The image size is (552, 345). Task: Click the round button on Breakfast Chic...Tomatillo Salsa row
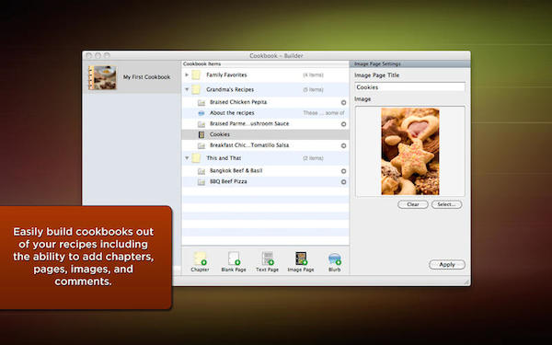343,145
